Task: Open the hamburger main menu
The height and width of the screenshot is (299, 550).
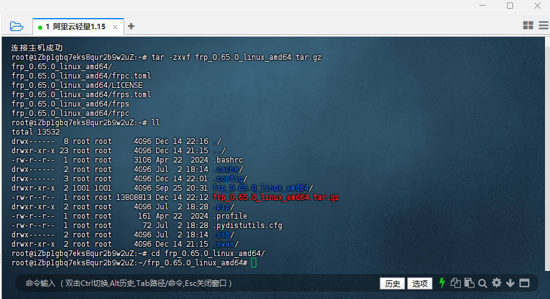Action: pyautogui.click(x=542, y=26)
